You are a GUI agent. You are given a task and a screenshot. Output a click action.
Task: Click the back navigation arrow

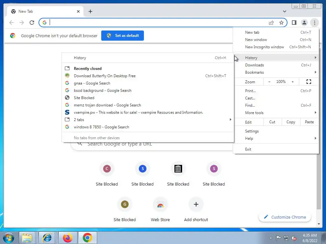pyautogui.click(x=11, y=23)
